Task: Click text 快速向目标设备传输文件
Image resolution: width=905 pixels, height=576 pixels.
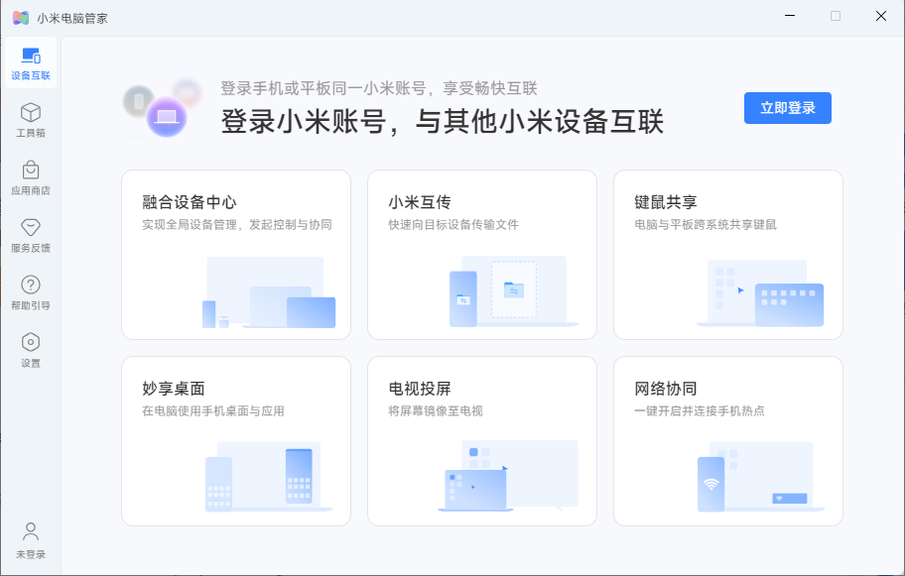Action: point(453,224)
